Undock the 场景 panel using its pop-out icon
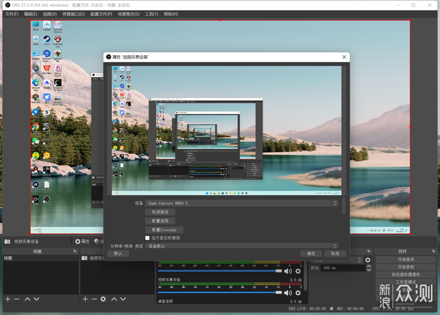 pos(75,251)
